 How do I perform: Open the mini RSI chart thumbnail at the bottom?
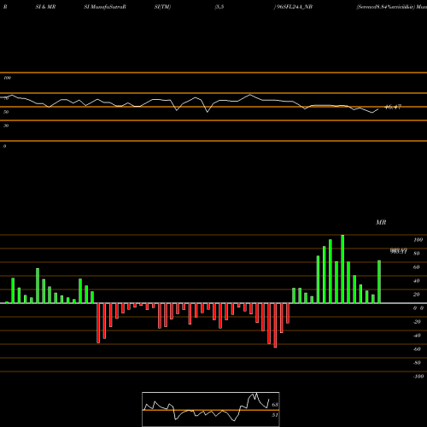pyautogui.click(x=211, y=409)
